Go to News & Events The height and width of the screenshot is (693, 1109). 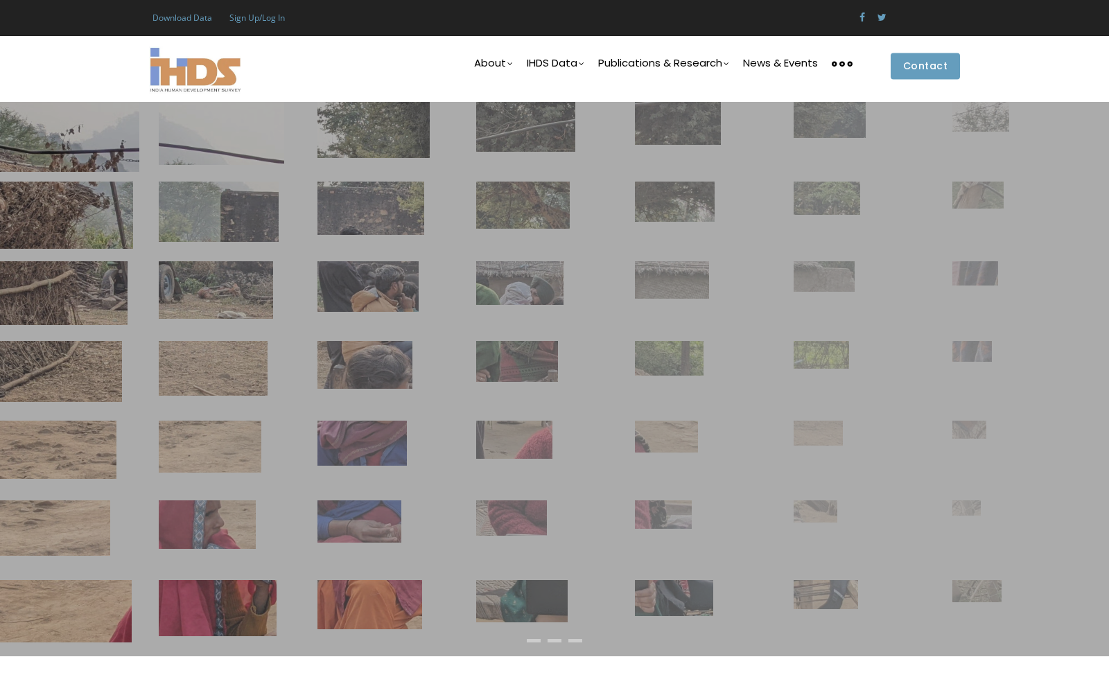click(x=780, y=63)
